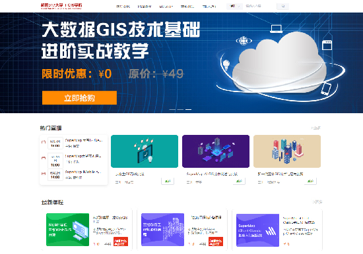The height and width of the screenshot is (254, 363).
Task: Select the first carousel indicator dash
Action: 172,109
